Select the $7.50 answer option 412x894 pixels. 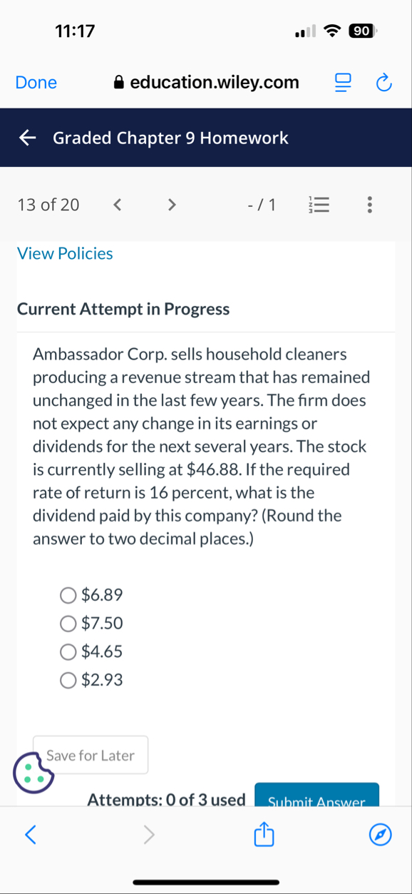point(68,624)
